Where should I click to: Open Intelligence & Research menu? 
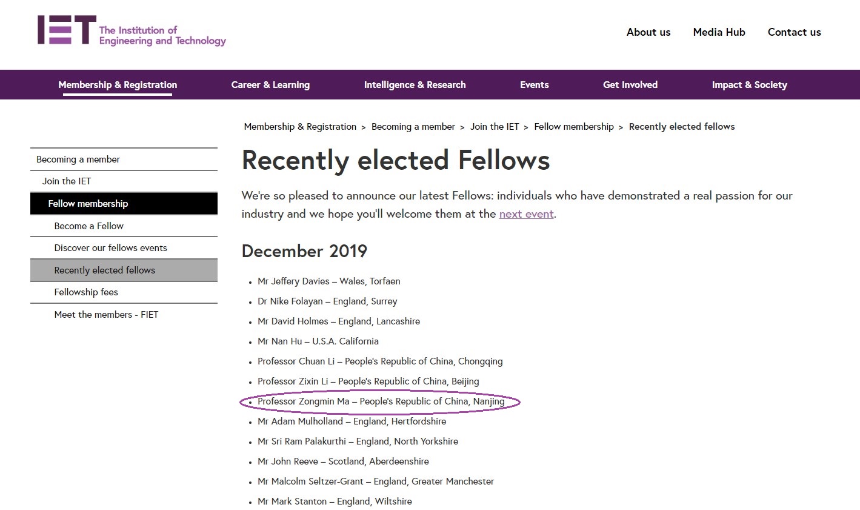coord(415,85)
